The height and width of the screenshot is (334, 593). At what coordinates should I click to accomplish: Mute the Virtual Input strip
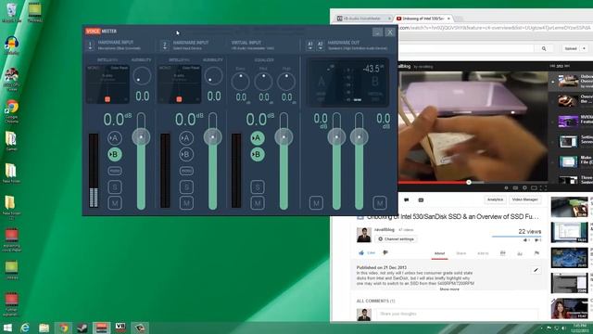258,203
